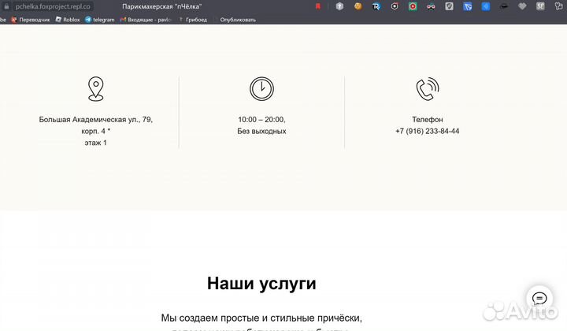Click the 'корп. 4 *' text
This screenshot has height=331, width=567.
(96, 131)
